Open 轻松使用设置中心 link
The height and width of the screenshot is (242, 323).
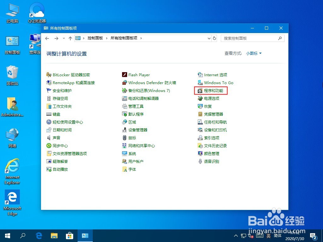[68, 122]
